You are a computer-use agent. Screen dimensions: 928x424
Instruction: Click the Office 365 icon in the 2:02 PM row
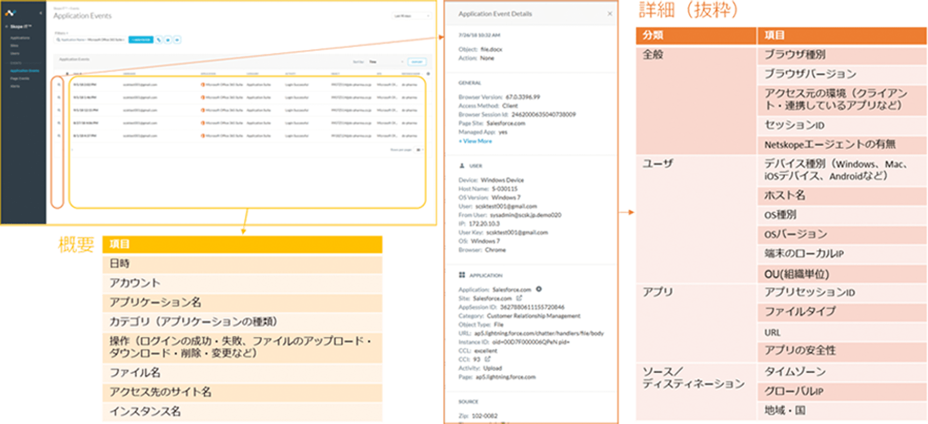(203, 85)
